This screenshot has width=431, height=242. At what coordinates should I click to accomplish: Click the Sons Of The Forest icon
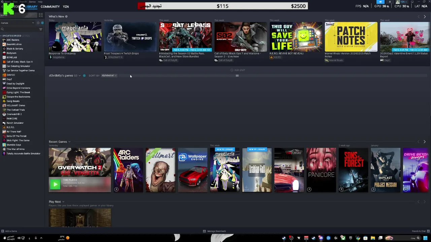coord(4,136)
